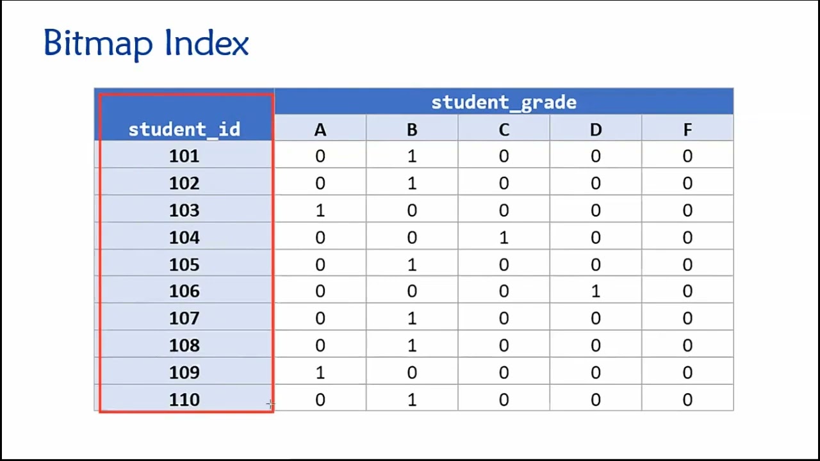Select the grade F cell of student 109
Screen dimensions: 820x461
point(687,371)
